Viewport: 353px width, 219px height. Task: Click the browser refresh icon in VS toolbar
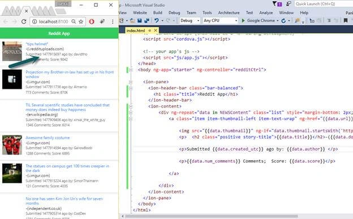283,20
